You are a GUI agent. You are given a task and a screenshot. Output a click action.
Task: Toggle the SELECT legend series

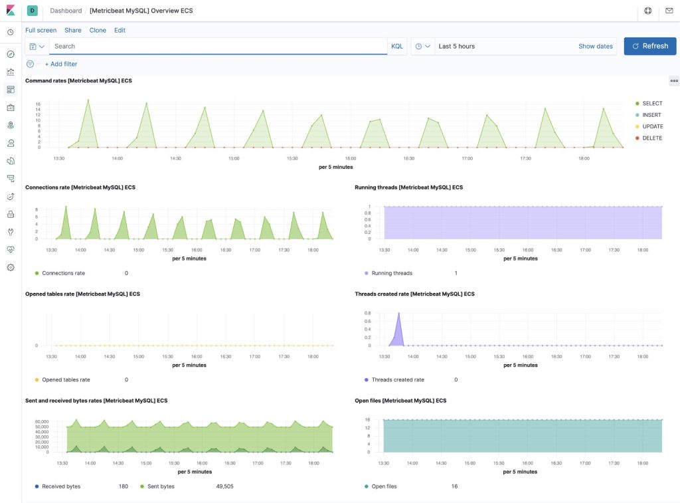(x=648, y=103)
